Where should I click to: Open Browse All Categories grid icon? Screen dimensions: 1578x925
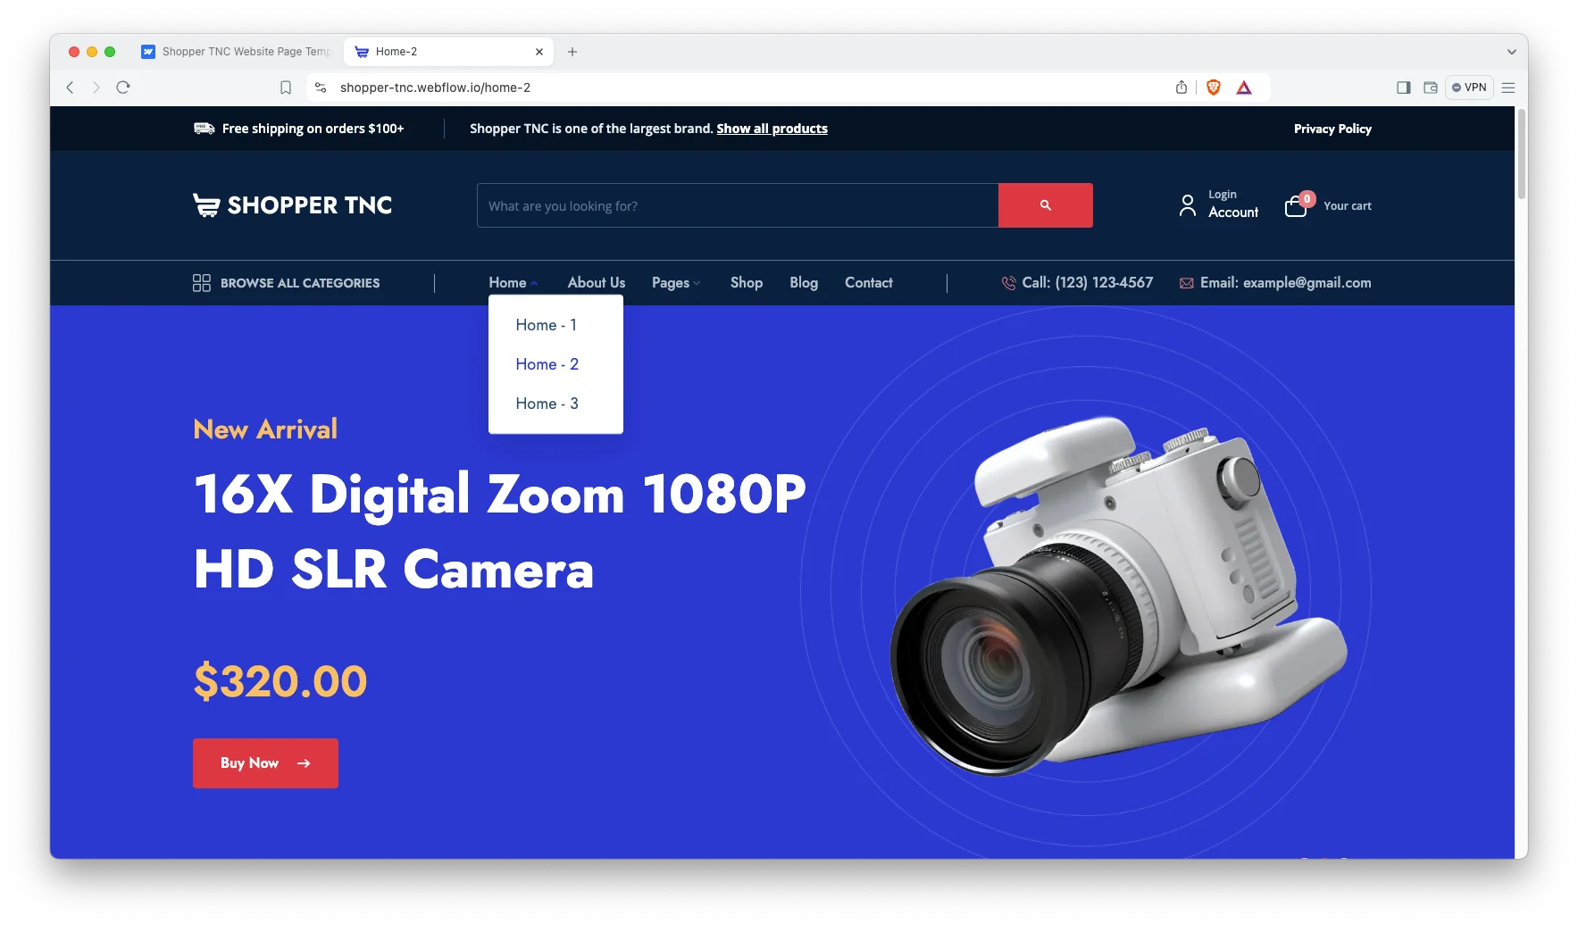click(x=202, y=283)
